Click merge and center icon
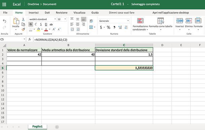Image resolution: width=205 pixels, height=130 pixels. tap(91, 27)
